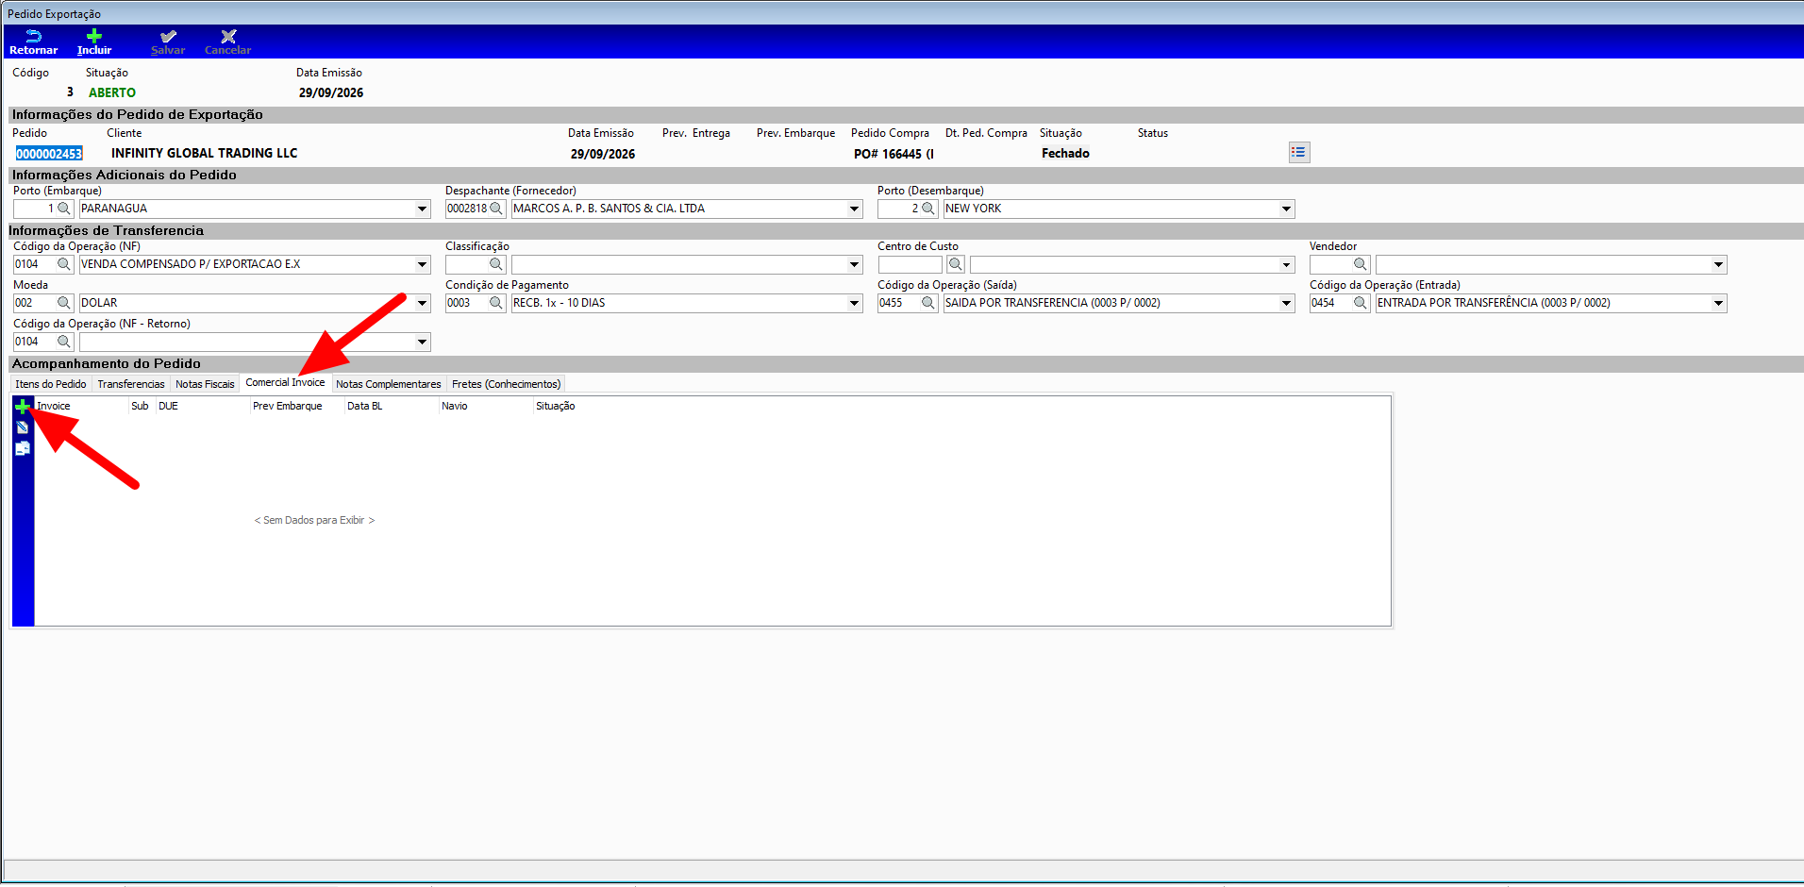Select the Comercial Invoice tab
1804x887 pixels.
pos(285,382)
